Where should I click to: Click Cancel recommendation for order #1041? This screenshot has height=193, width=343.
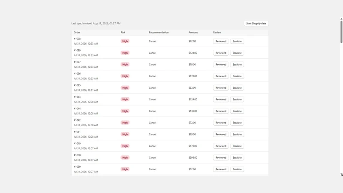(x=153, y=134)
